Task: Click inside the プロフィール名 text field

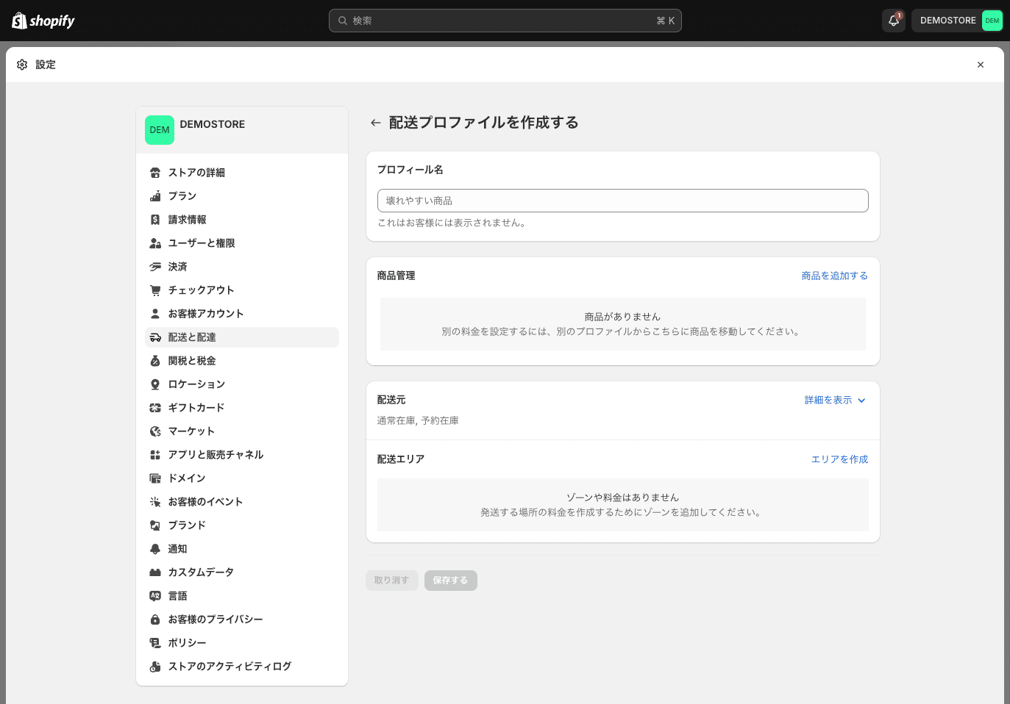Action: [x=622, y=200]
